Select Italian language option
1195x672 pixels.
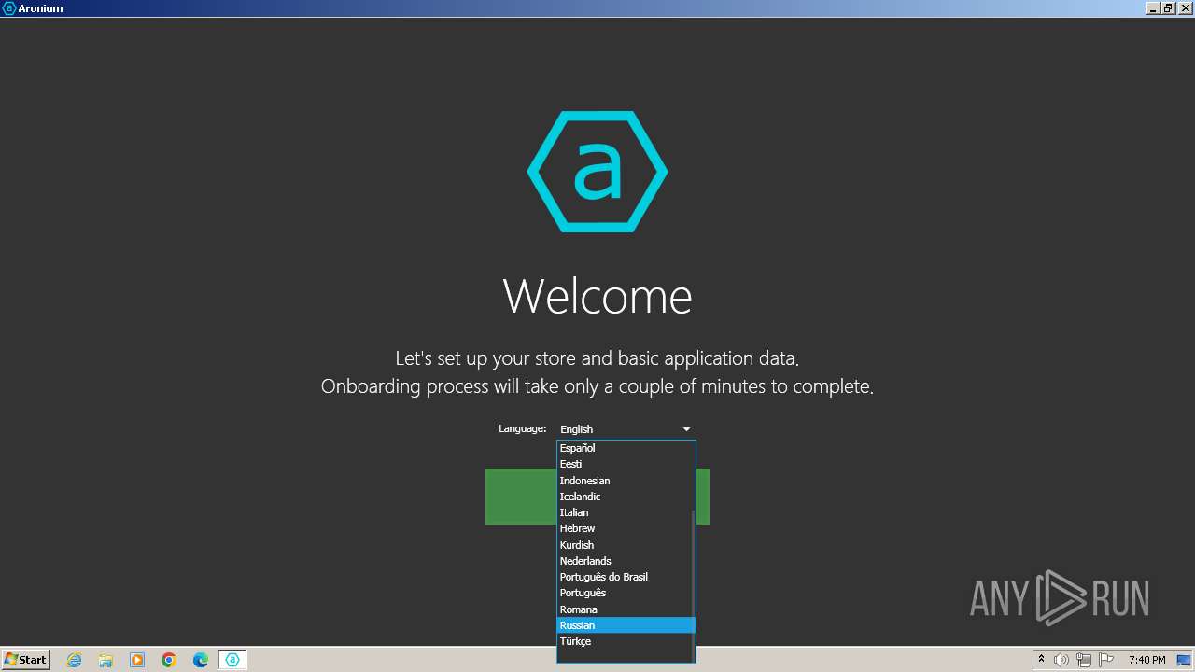(625, 512)
